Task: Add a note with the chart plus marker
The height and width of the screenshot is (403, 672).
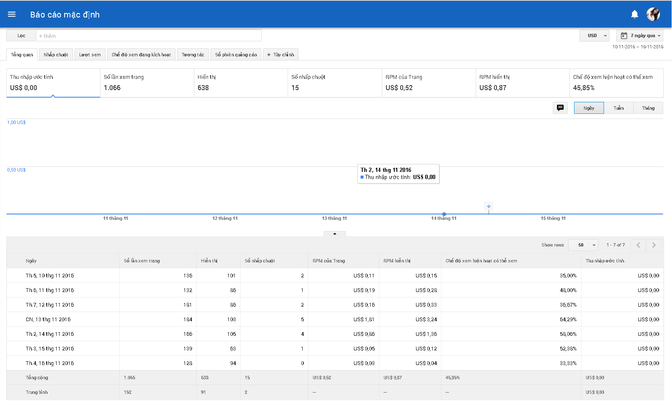Action: click(489, 207)
